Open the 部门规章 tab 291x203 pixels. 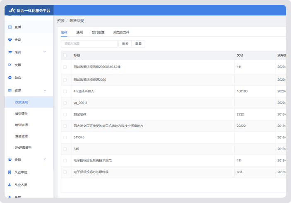pyautogui.click(x=98, y=32)
